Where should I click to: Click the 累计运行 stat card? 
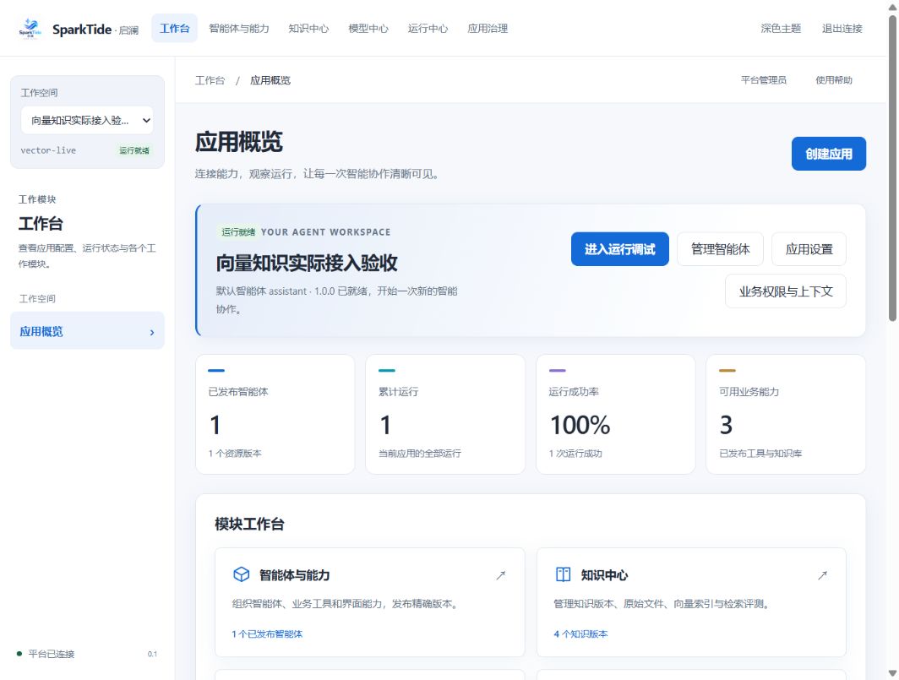tap(445, 414)
